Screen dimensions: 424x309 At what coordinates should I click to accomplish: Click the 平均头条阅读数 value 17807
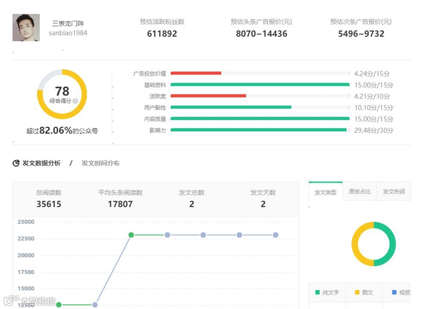121,204
